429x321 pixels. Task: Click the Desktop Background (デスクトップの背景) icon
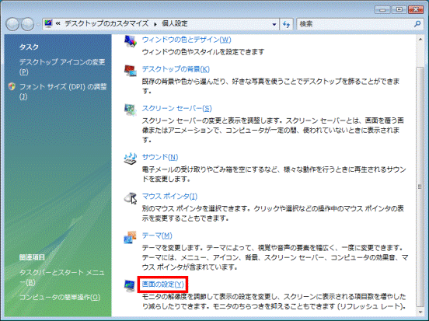click(131, 71)
